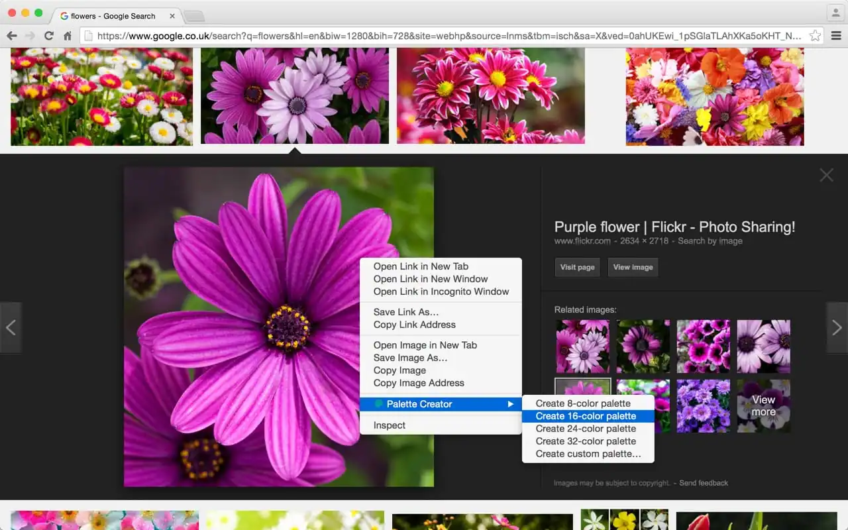
Task: Open the Search by image link
Action: (x=710, y=241)
